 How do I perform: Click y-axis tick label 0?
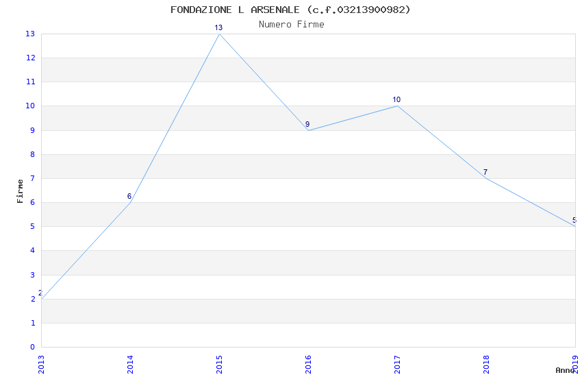point(33,347)
